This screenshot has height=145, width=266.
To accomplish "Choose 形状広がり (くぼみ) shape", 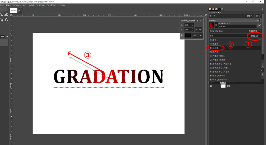I will click(235, 72).
